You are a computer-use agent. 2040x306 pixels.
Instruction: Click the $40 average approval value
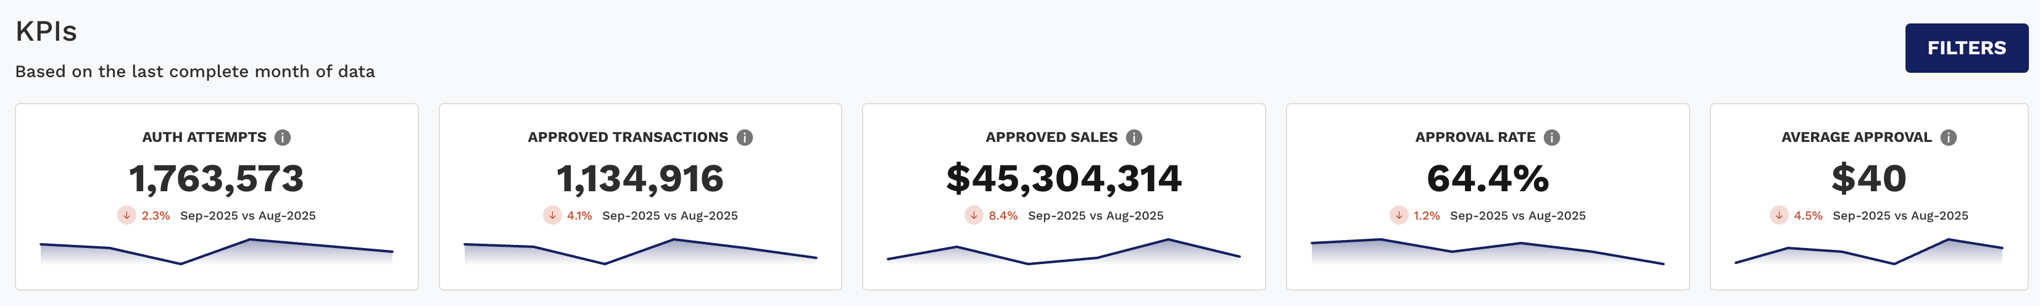(x=1868, y=178)
